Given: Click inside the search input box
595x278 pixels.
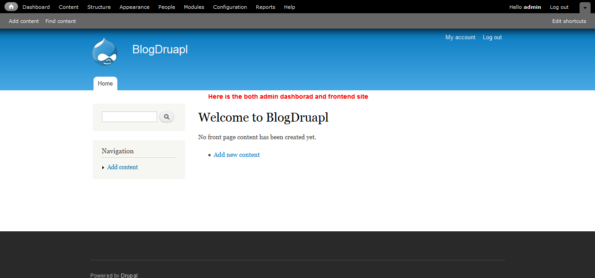Looking at the screenshot, I should tap(129, 116).
